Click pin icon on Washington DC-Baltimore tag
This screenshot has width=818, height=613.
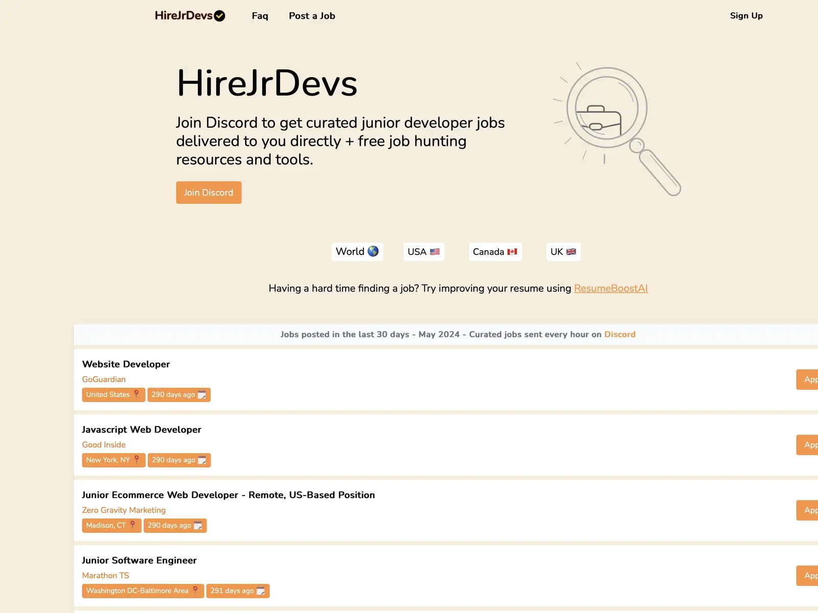[195, 590]
